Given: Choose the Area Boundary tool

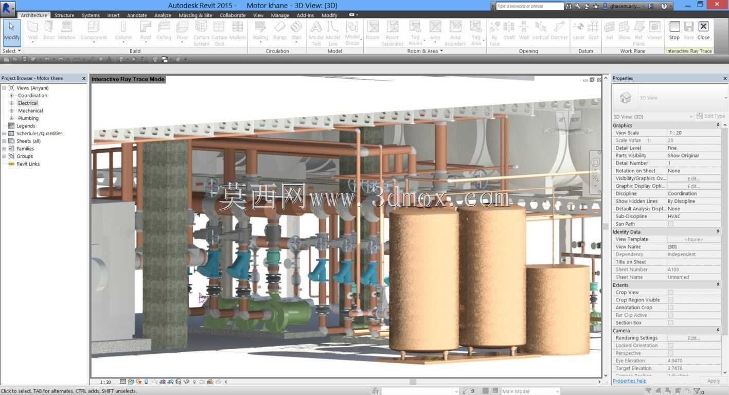Looking at the screenshot, I should [455, 33].
